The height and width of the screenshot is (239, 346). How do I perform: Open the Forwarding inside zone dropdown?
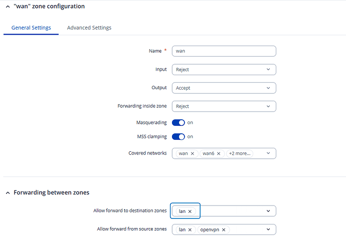(x=224, y=106)
